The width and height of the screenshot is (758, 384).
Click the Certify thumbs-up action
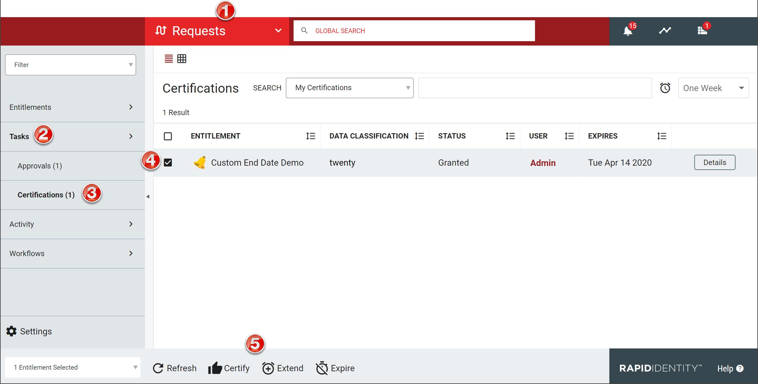(229, 368)
